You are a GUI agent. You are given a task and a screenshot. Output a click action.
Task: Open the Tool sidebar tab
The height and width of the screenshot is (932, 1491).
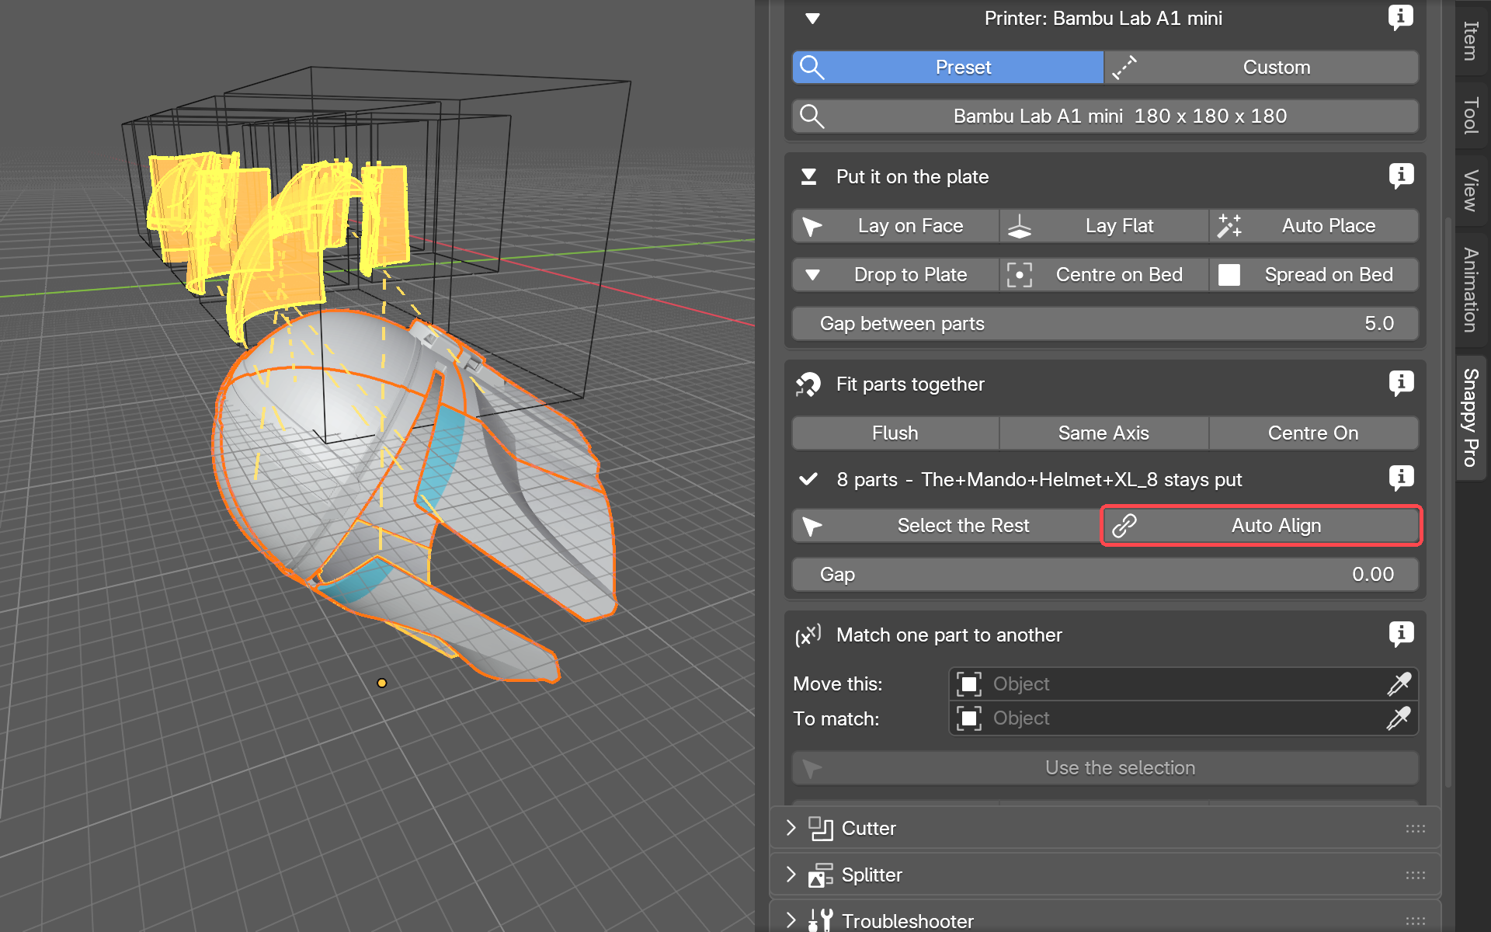(x=1471, y=115)
